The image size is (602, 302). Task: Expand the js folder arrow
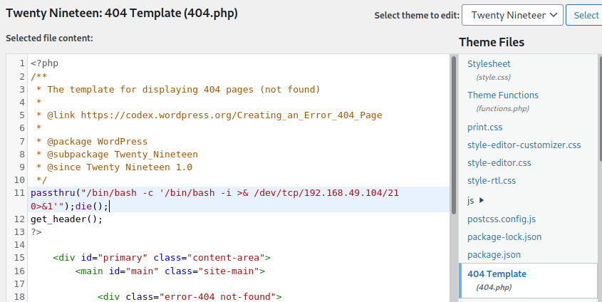coord(482,200)
